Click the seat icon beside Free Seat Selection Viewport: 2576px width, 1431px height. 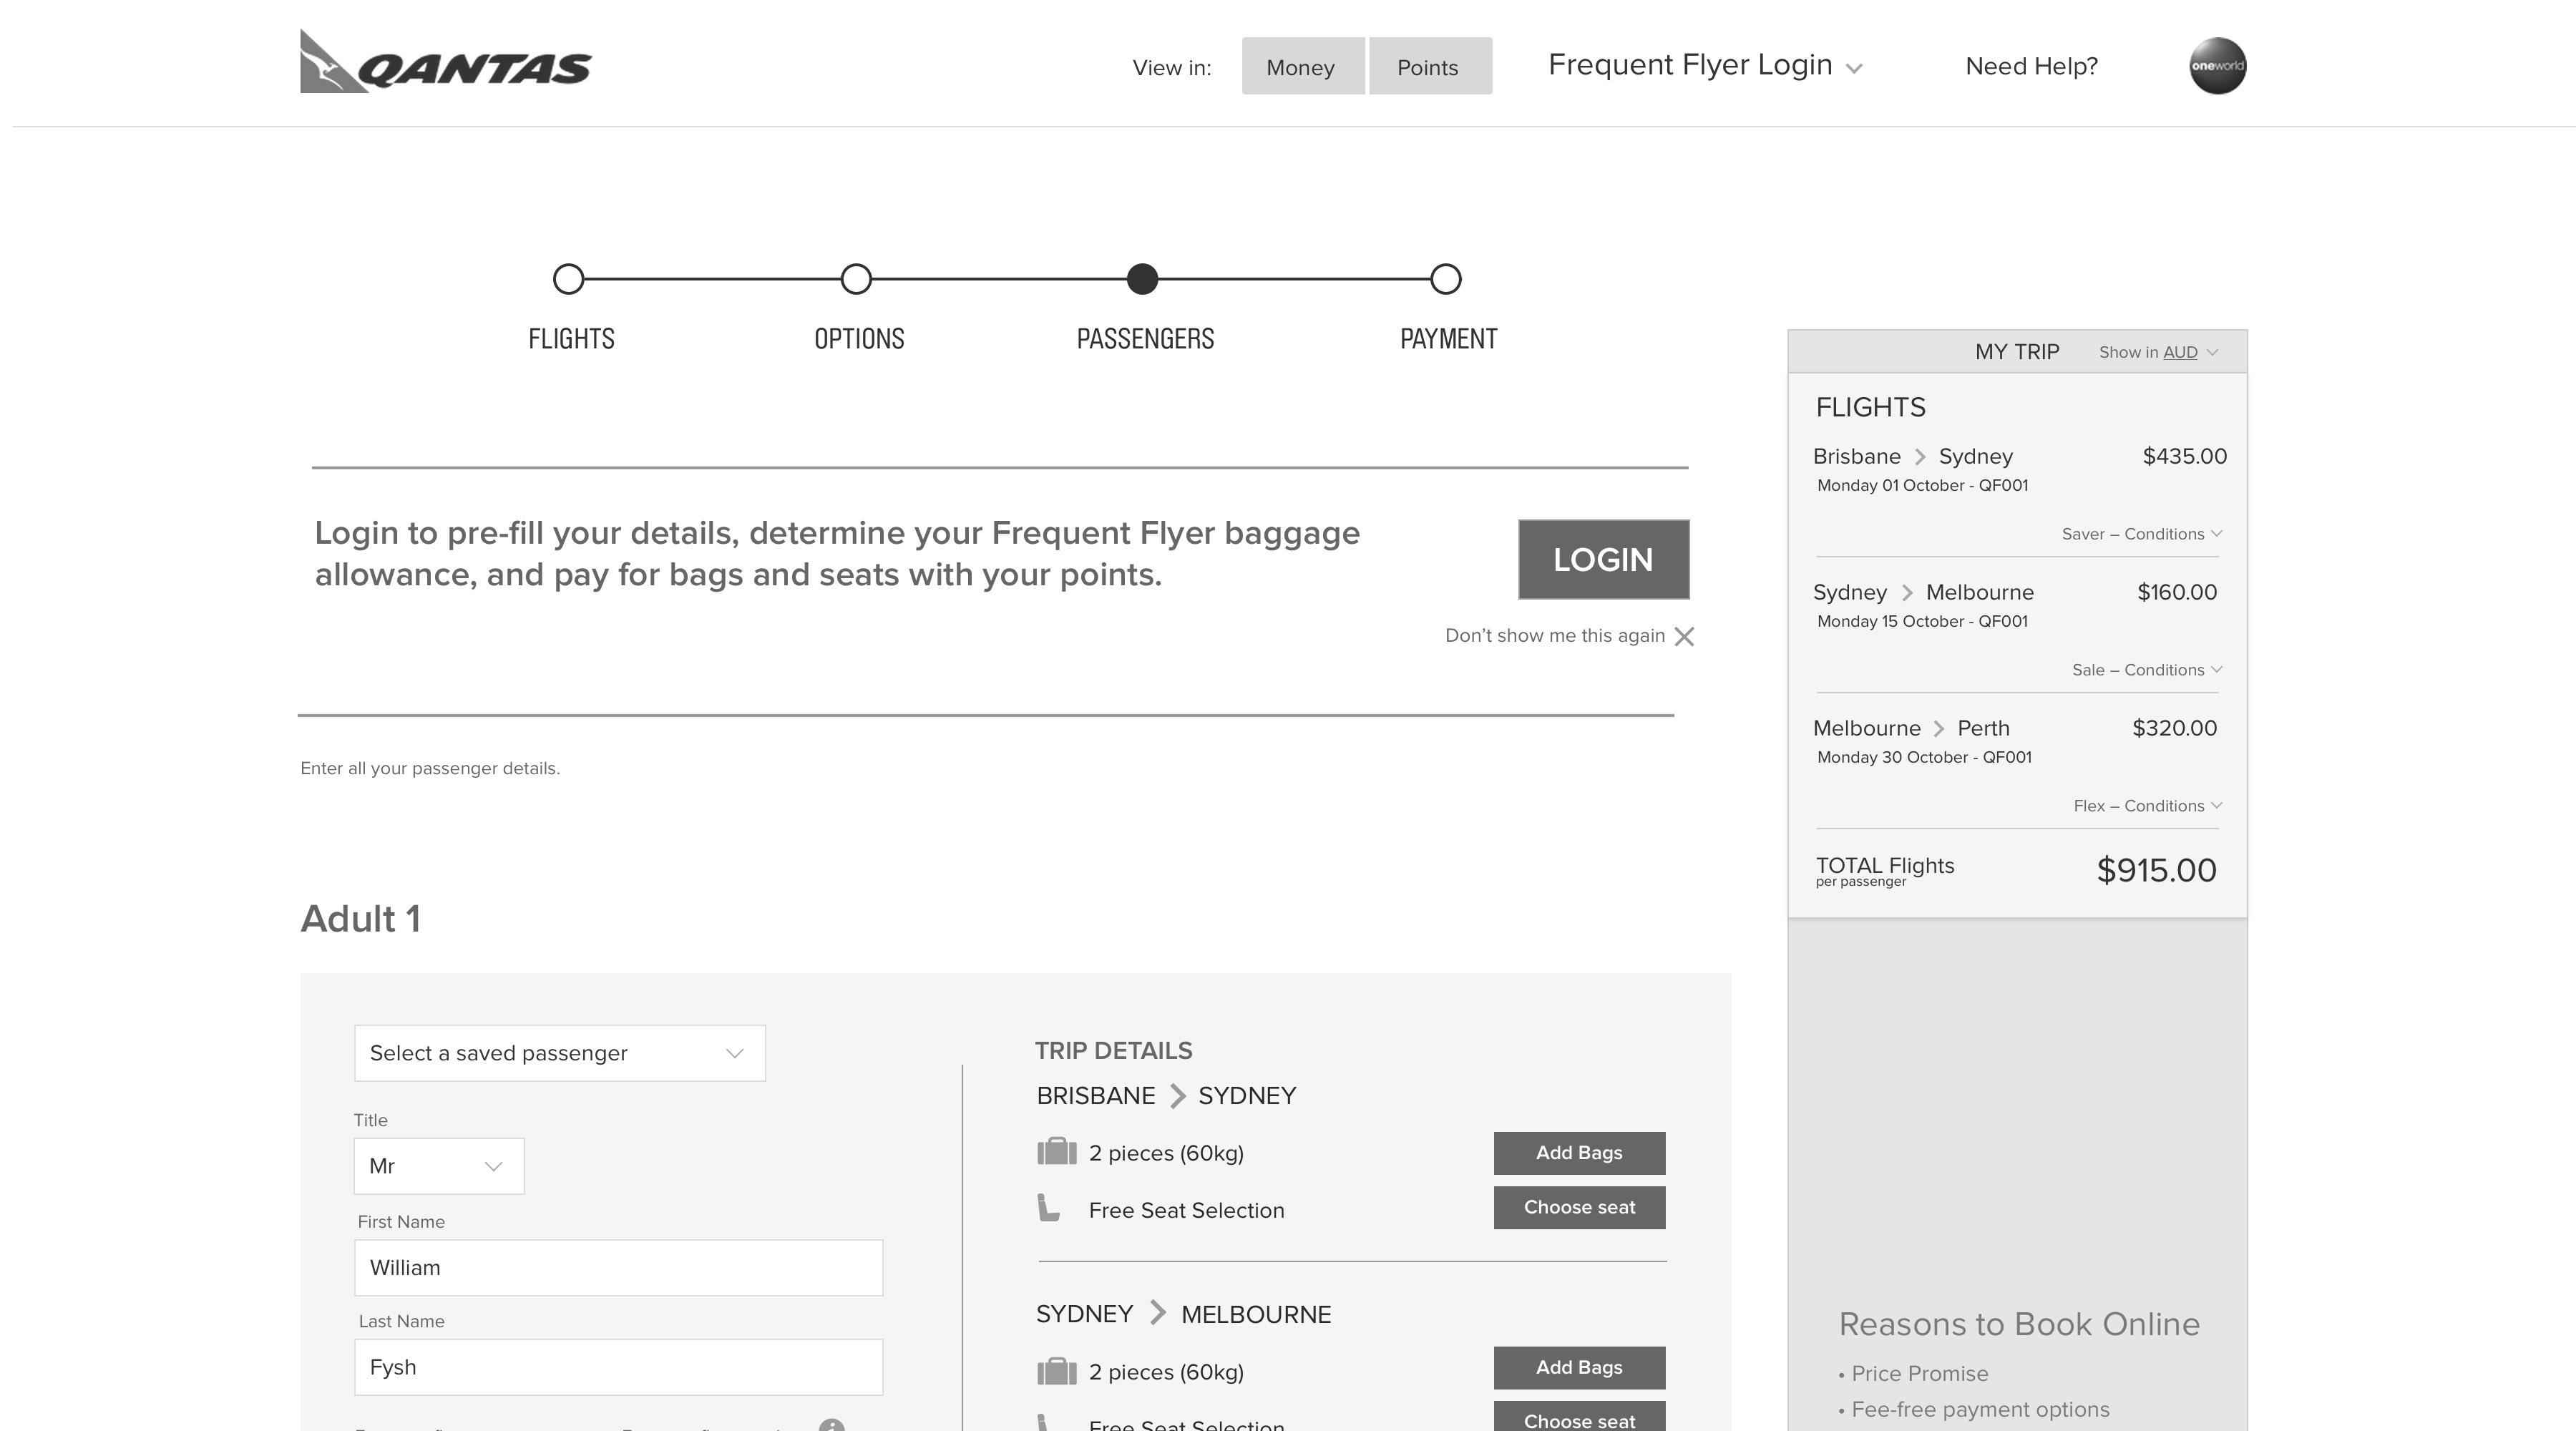coord(1048,1208)
